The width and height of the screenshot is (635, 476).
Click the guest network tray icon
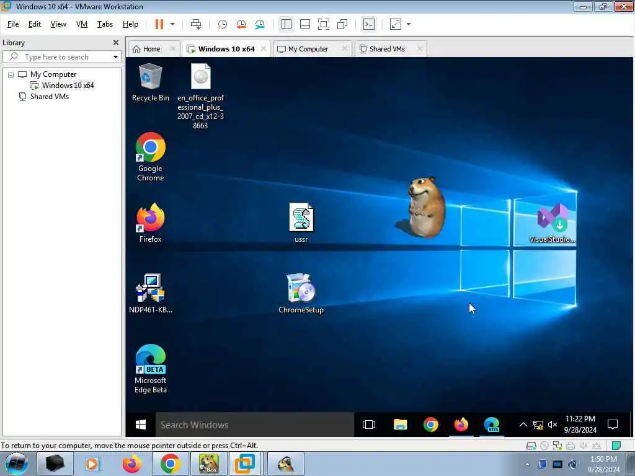[x=538, y=425]
